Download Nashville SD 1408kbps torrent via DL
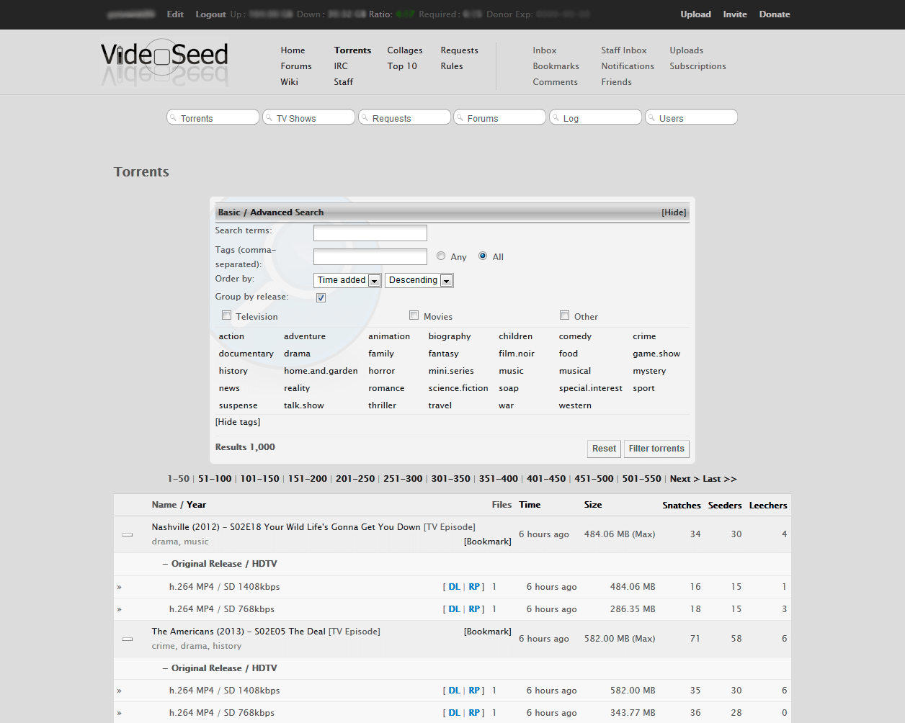This screenshot has height=723, width=905. (x=454, y=587)
